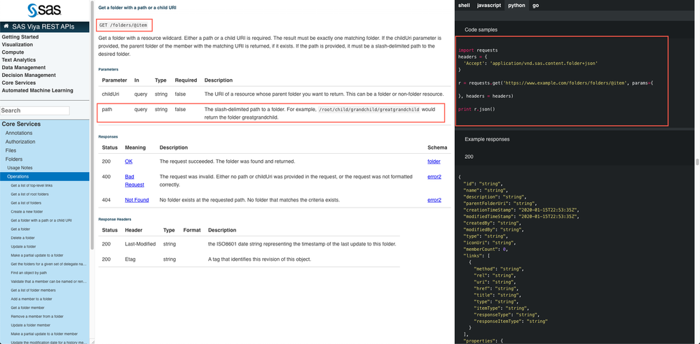Screen dimensions: 700x344
Task: Select the javascript code tab
Action: [489, 5]
